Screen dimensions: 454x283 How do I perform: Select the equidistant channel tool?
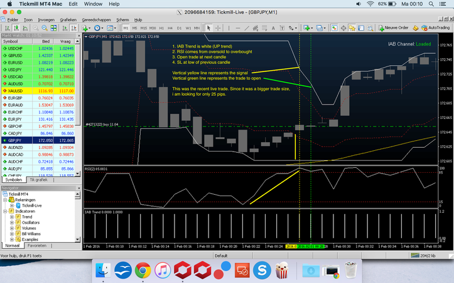(x=256, y=28)
